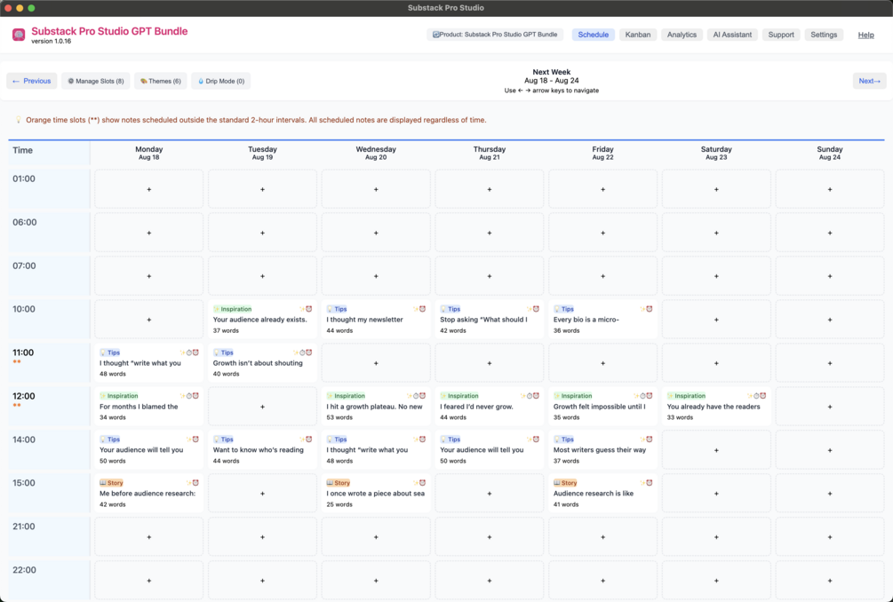The image size is (893, 602).
Task: Add a note in the Wednesday 07:00 slot
Action: [x=376, y=276]
